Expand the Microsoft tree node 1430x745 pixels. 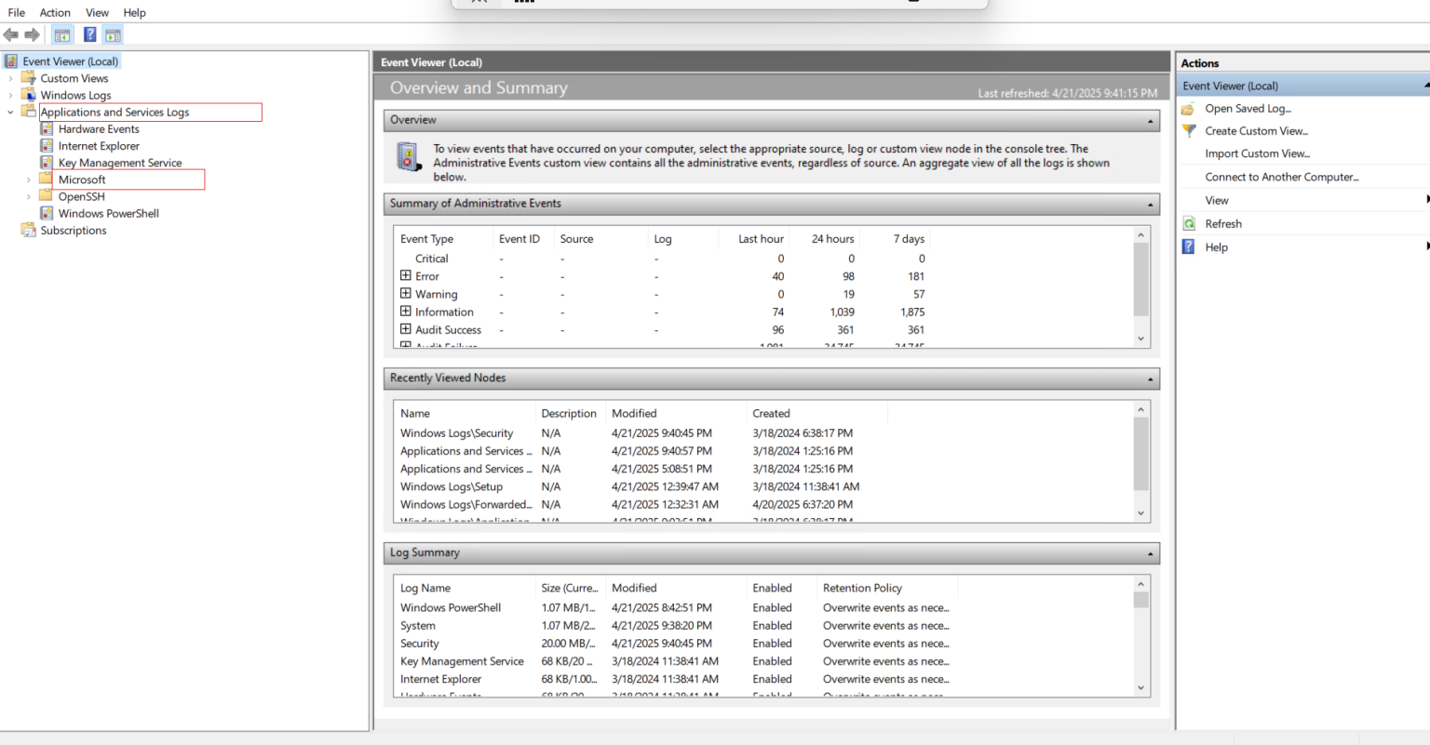[x=28, y=180]
